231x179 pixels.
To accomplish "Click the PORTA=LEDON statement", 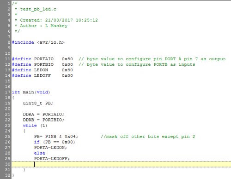I will (x=50, y=148).
